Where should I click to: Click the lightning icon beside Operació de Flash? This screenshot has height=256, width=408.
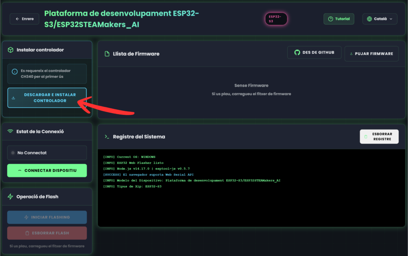point(11,197)
